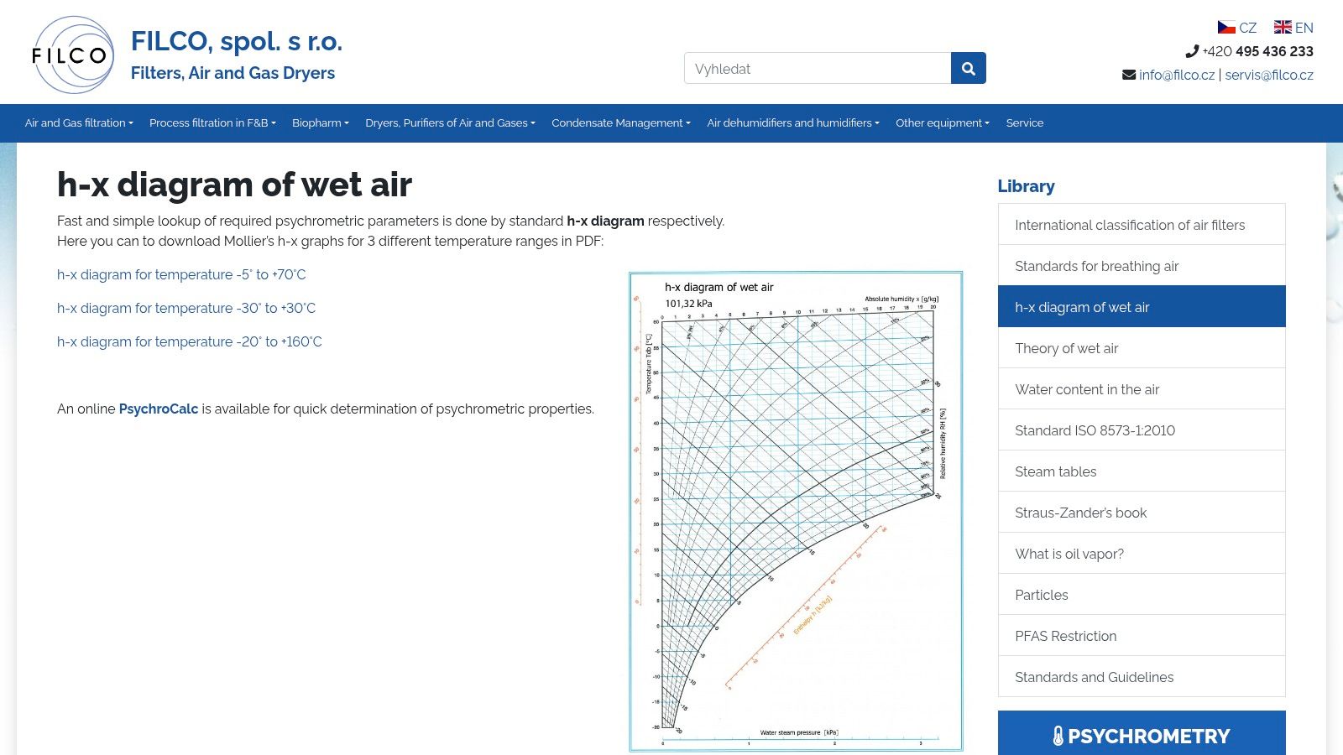
Task: Click Filters, Air and Gas Dryers tagline
Action: click(x=233, y=73)
